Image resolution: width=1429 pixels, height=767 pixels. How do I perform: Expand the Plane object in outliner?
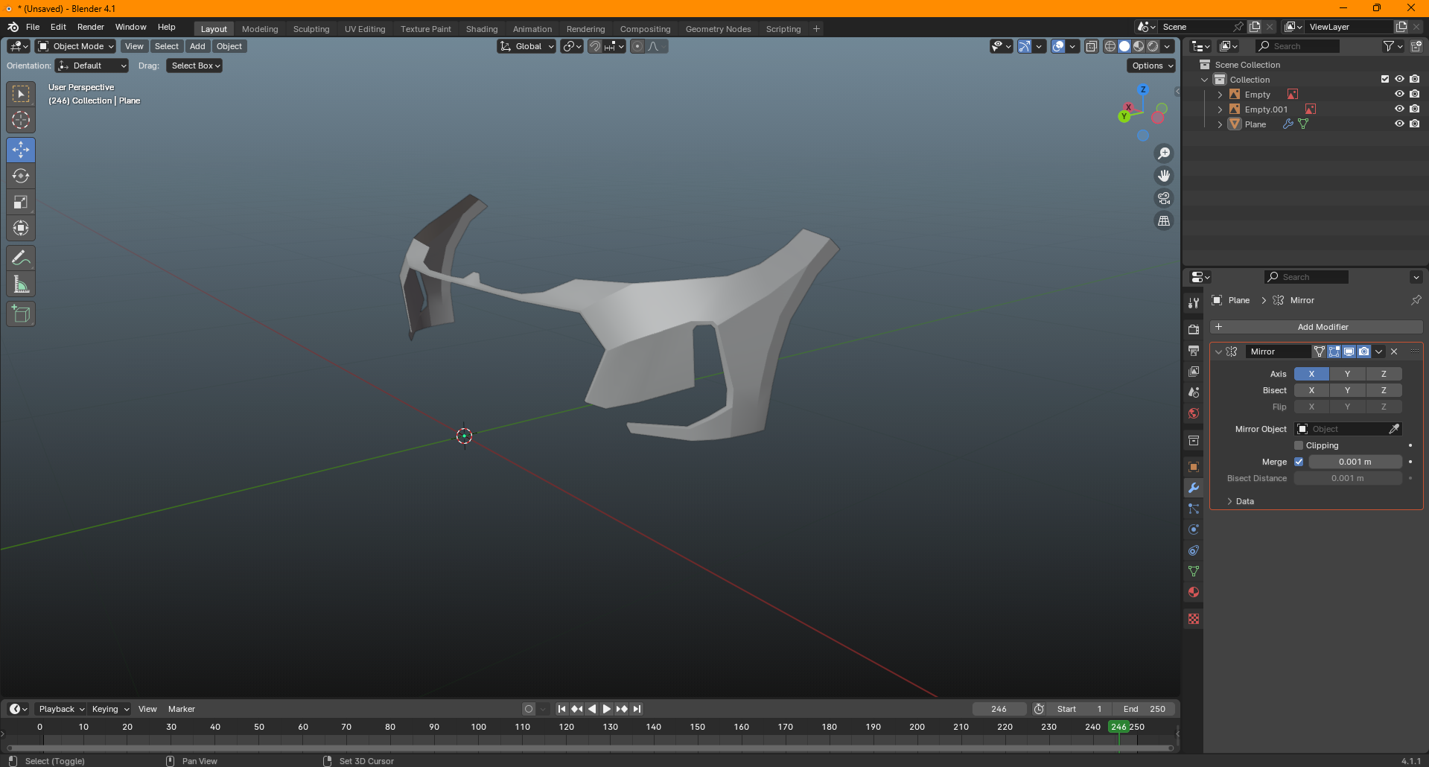point(1220,124)
